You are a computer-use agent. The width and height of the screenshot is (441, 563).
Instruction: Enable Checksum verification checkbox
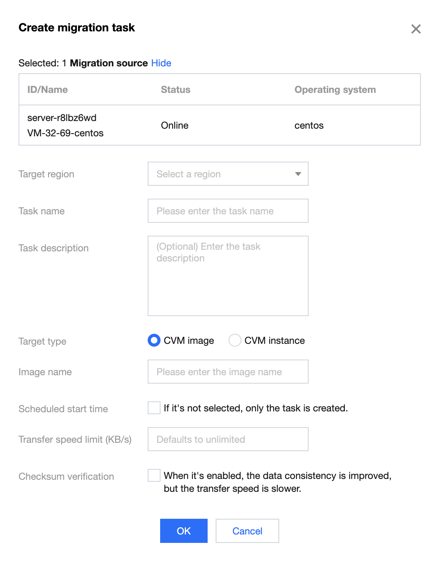point(154,475)
